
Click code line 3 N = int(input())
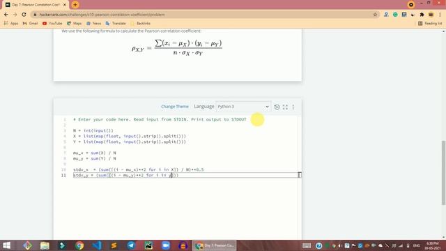[93, 130]
